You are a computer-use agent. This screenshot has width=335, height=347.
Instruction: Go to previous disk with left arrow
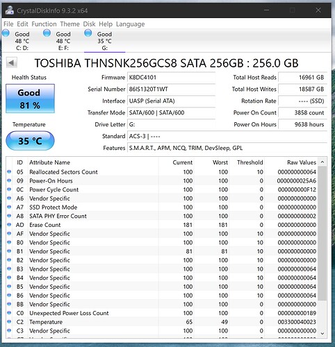pos(12,62)
